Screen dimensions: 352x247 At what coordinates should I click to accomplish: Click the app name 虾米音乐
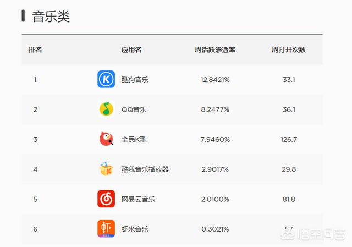pos(135,229)
